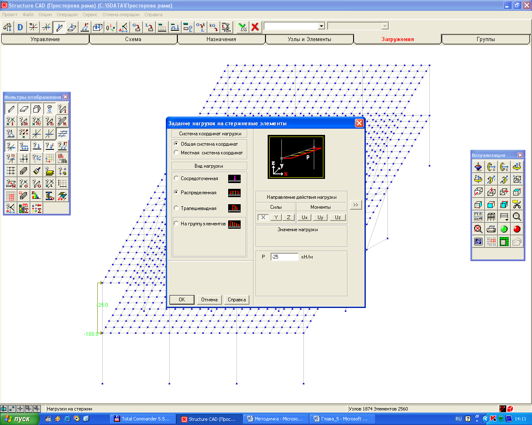Toggle the Uy moment direction button
Viewport: 532px width, 425px height.
coord(320,217)
